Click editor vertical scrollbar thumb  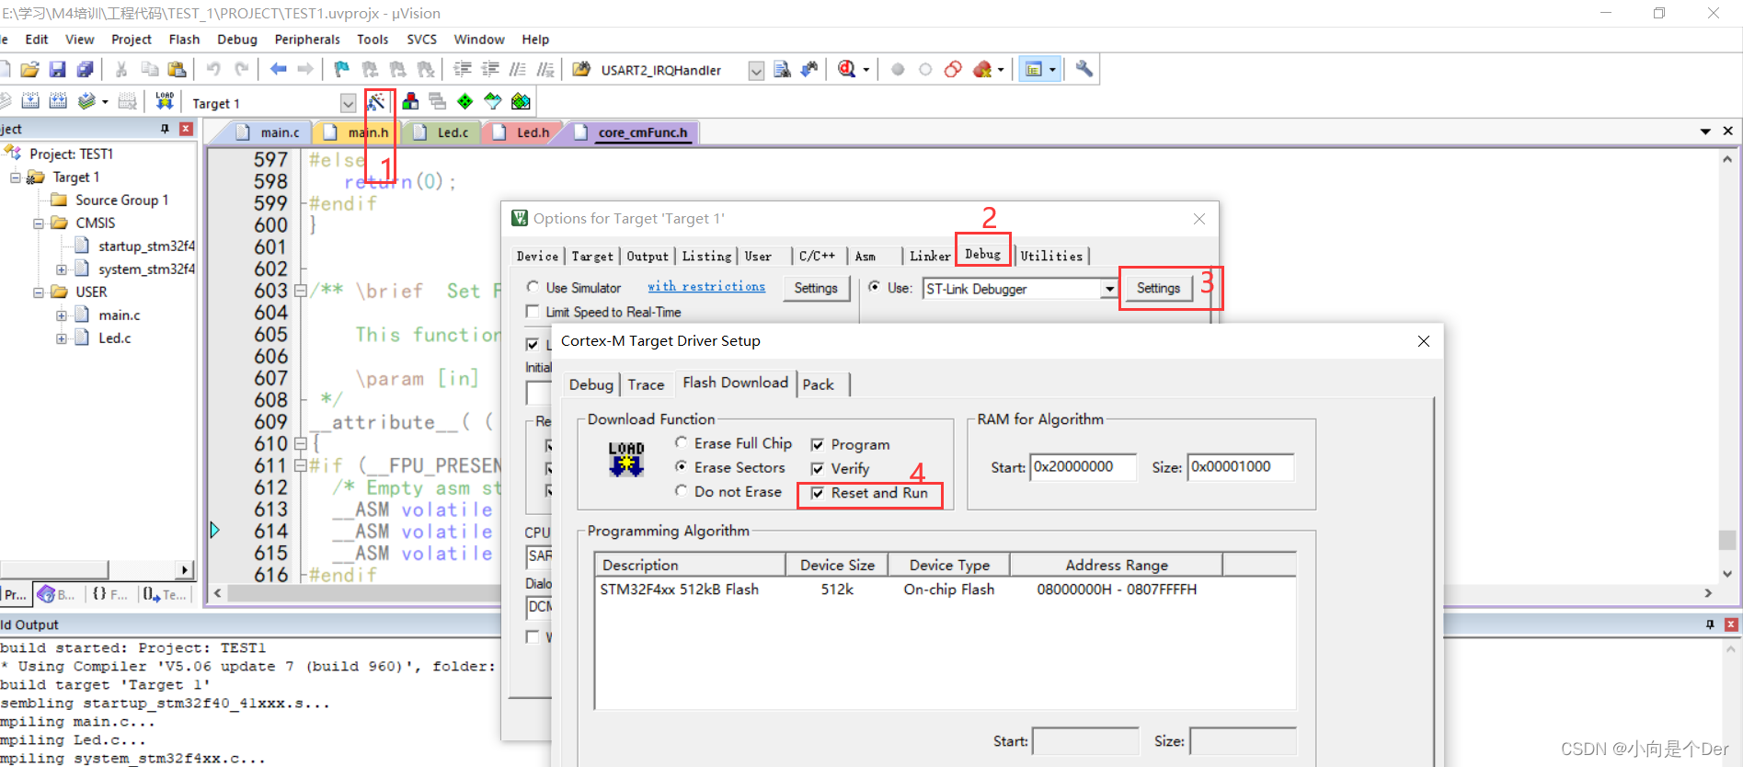point(1727,540)
